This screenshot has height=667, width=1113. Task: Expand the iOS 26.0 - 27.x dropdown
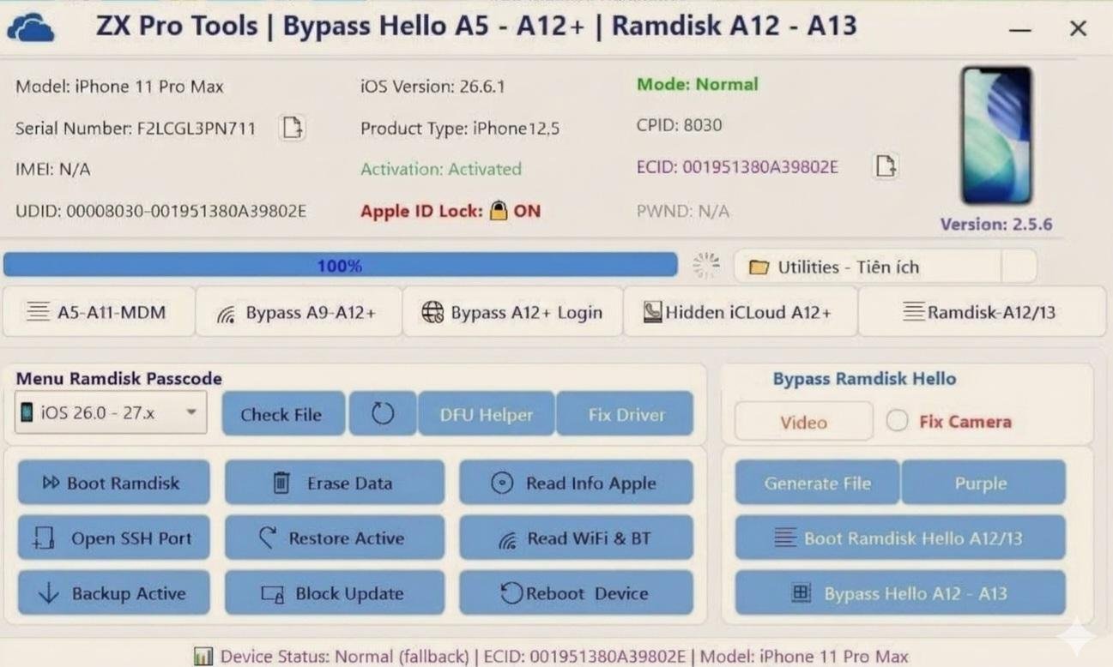coord(111,412)
